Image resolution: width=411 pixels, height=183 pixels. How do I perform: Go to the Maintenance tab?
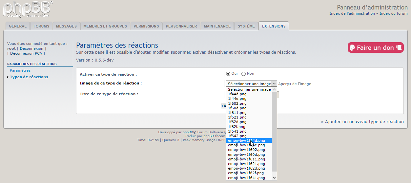pyautogui.click(x=217, y=26)
